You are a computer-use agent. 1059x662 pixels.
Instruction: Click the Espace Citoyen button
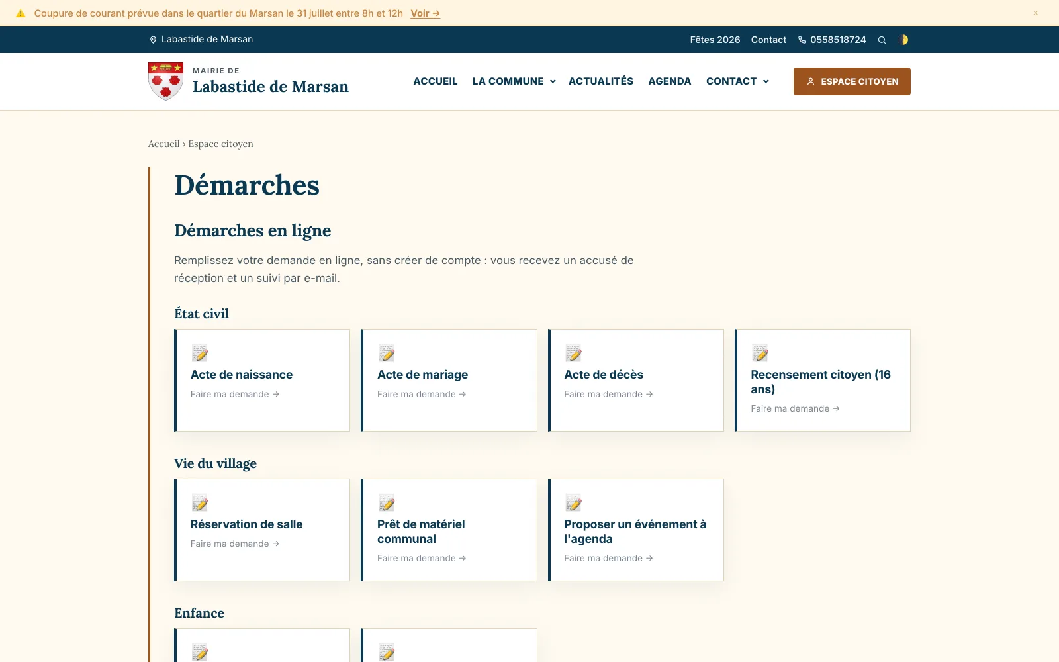[852, 81]
